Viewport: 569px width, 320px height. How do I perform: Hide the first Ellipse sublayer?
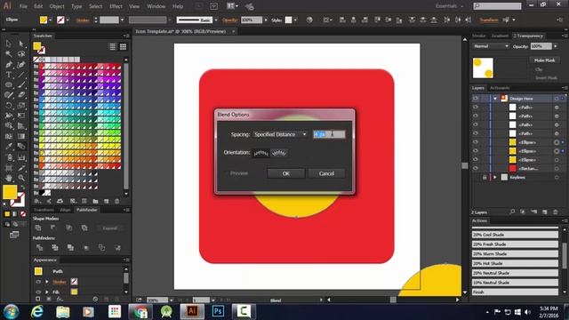476,142
